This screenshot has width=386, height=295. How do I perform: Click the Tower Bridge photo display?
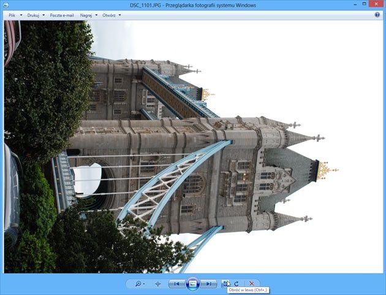point(194,147)
